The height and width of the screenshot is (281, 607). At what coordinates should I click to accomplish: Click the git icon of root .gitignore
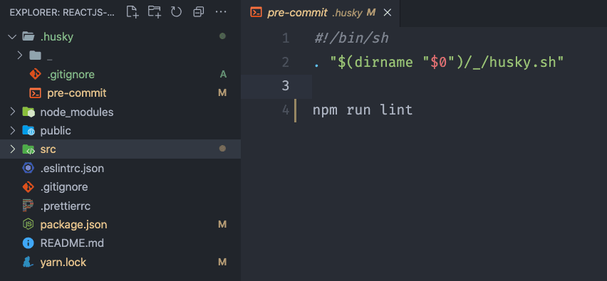28,187
